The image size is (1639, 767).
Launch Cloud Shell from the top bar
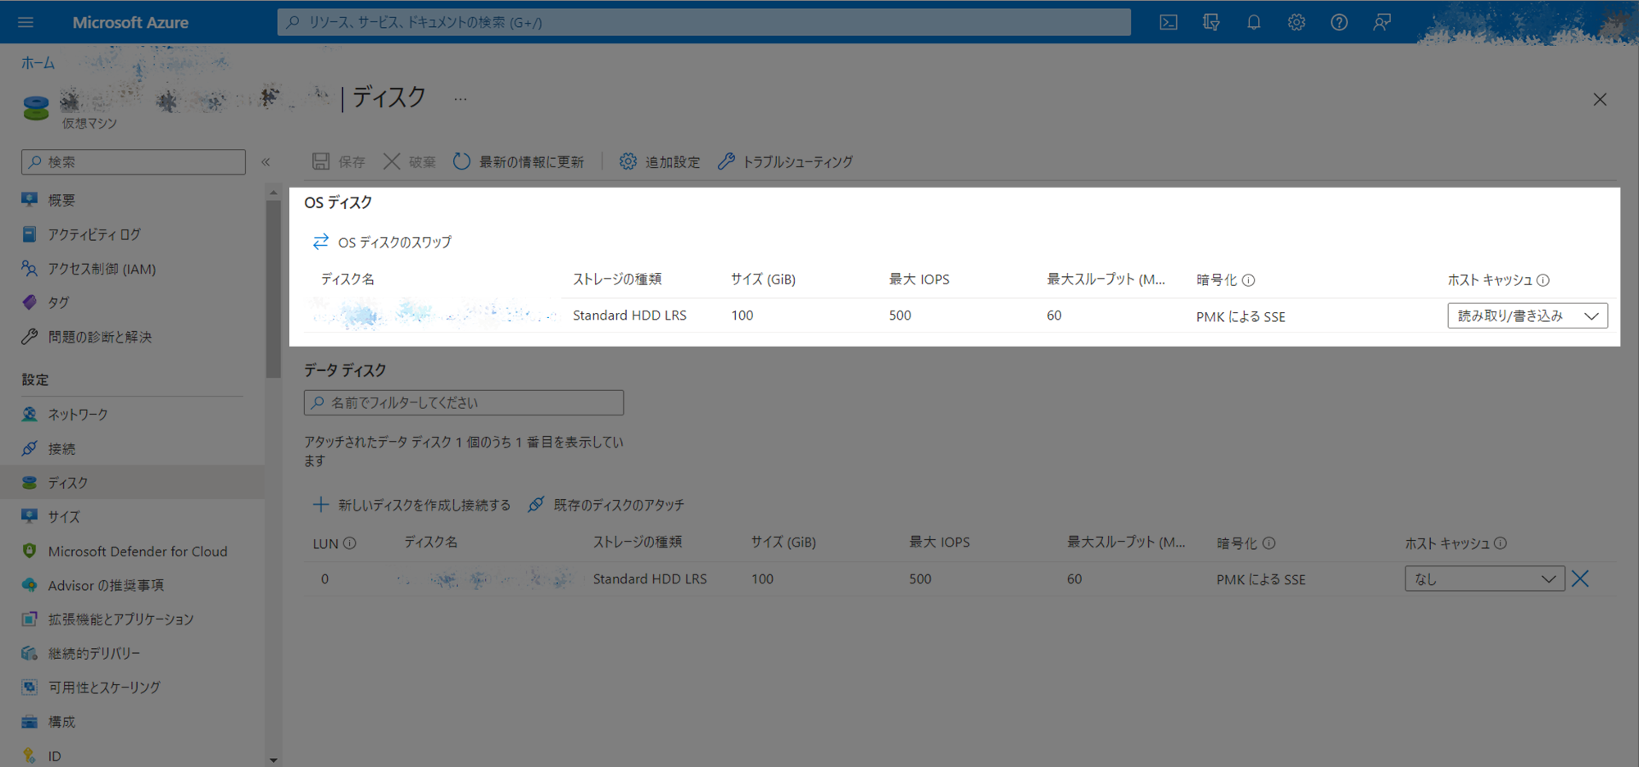tap(1169, 22)
